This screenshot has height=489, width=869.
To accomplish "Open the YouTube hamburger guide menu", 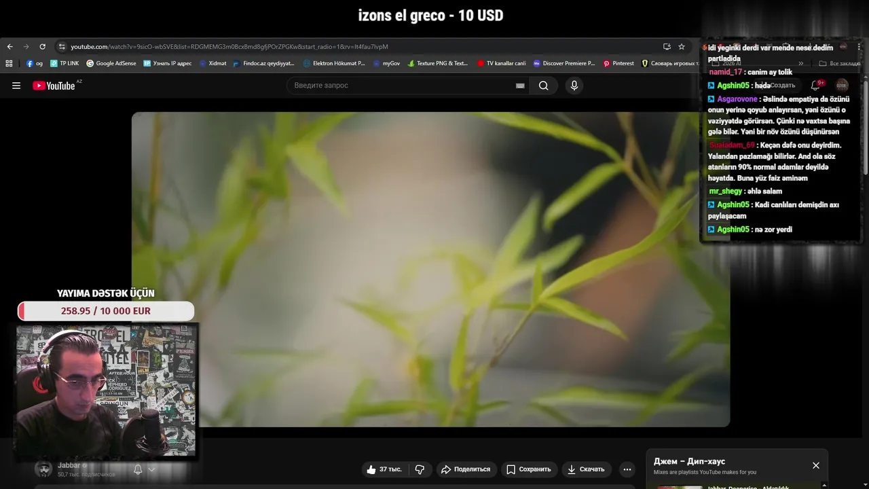I will coord(16,86).
